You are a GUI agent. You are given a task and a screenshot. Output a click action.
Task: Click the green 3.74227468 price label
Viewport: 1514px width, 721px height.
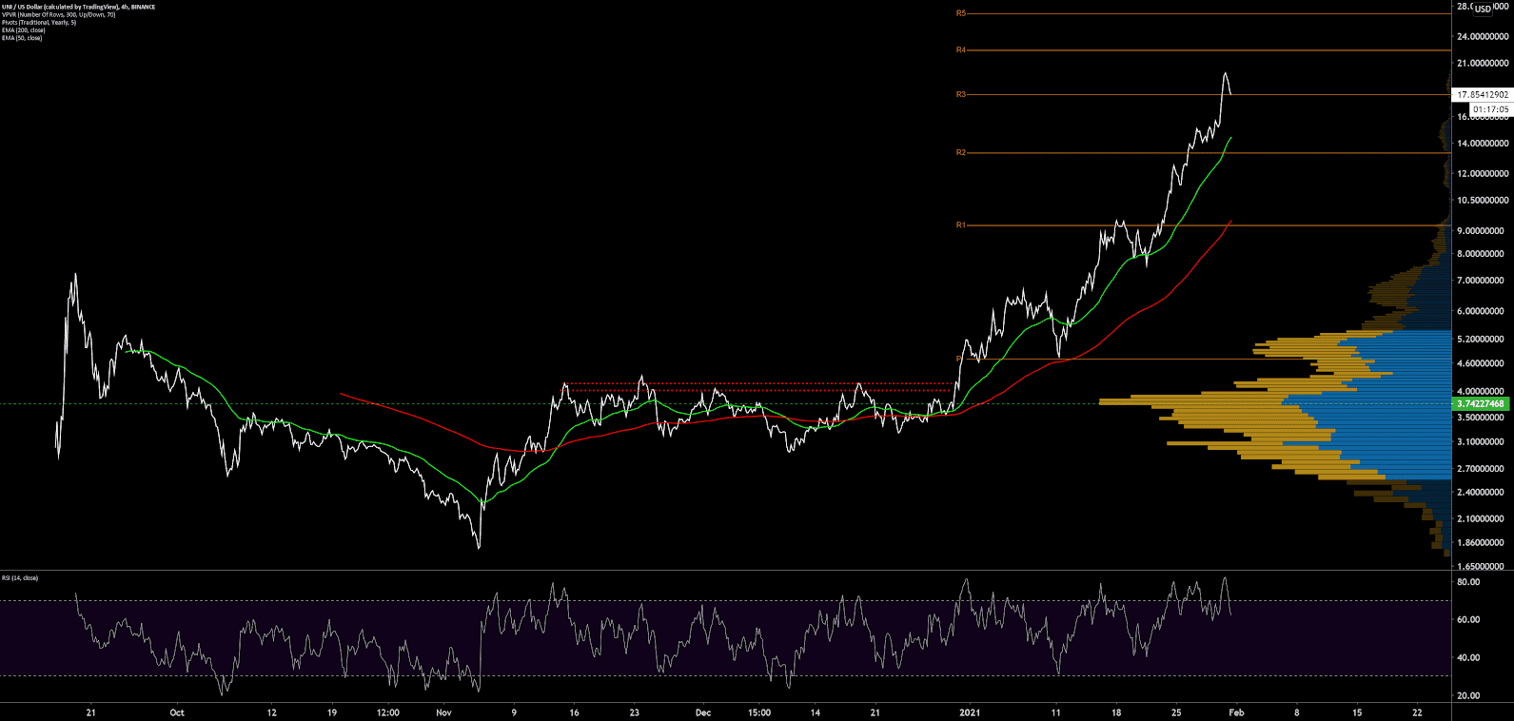coord(1481,404)
